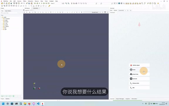The height and width of the screenshot is (106, 169).
Task: Split RenderView1 horizontally
Action: click(x=100, y=12)
